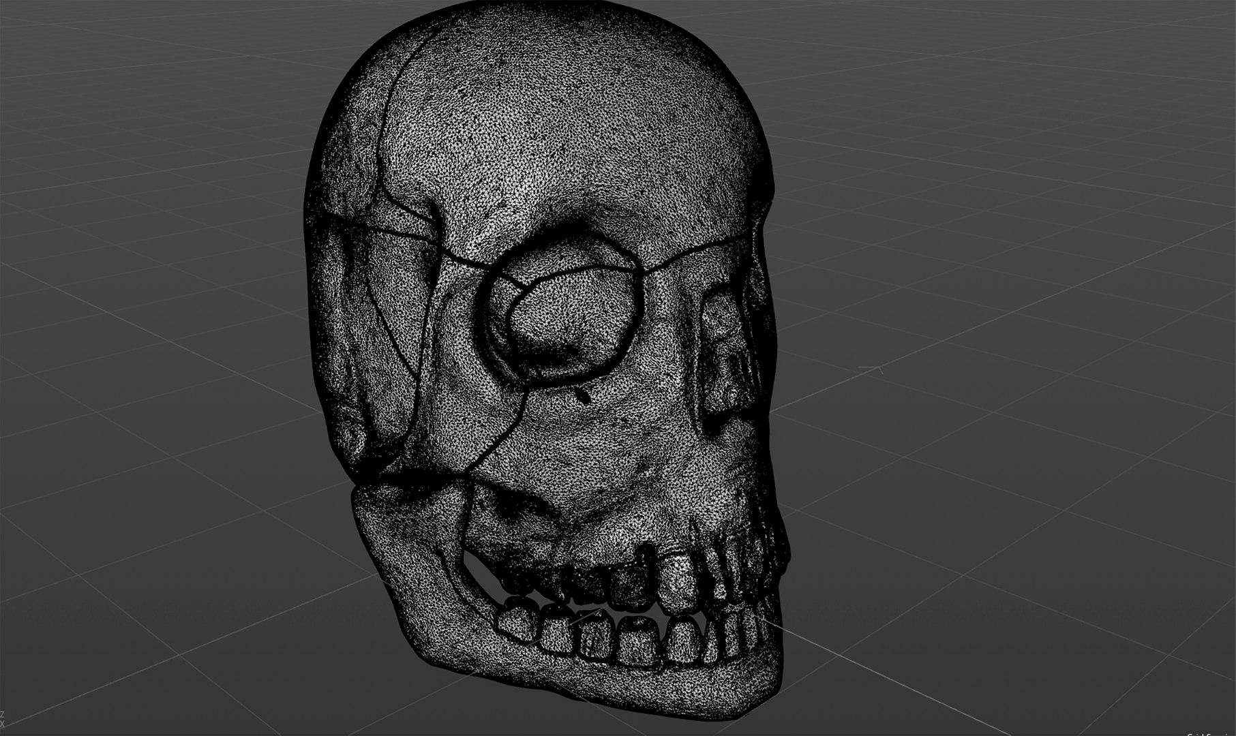Click the Z axis label of viewport gizmo
This screenshot has height=736, width=1236.
pos(2,714)
